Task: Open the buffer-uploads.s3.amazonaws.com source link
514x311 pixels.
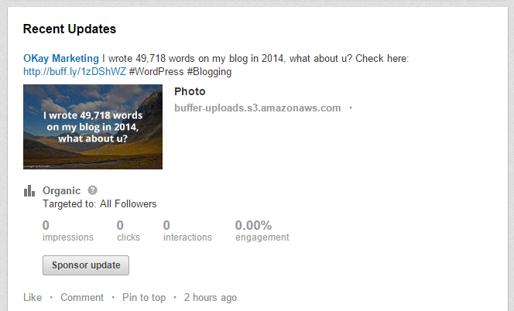Action: point(258,108)
